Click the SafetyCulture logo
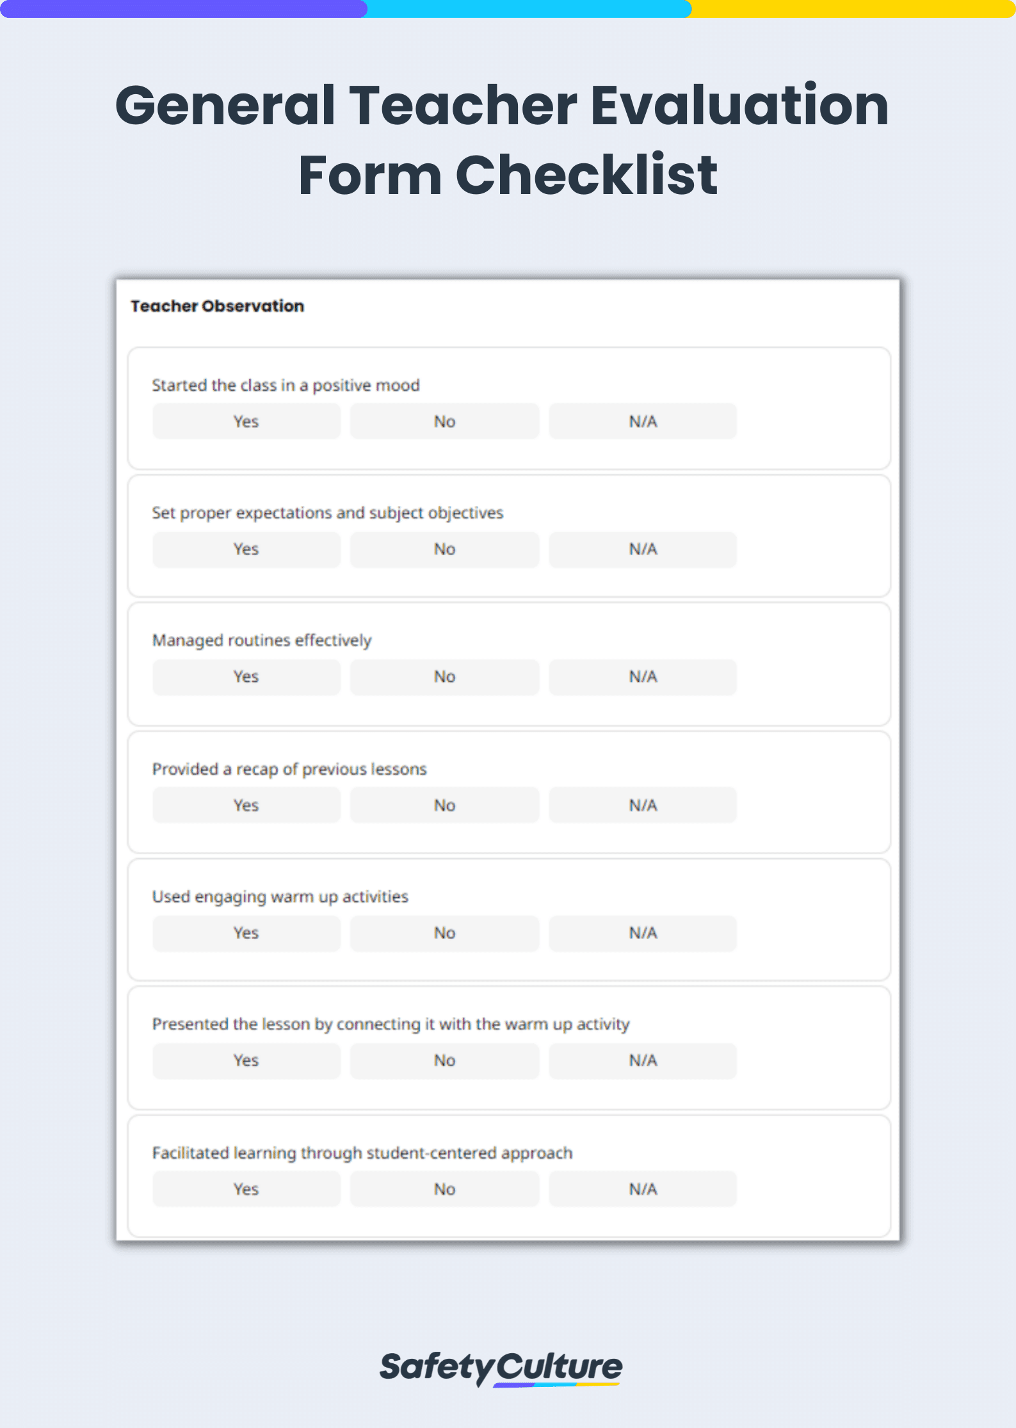Screen dimensions: 1016x1428 tap(501, 1367)
